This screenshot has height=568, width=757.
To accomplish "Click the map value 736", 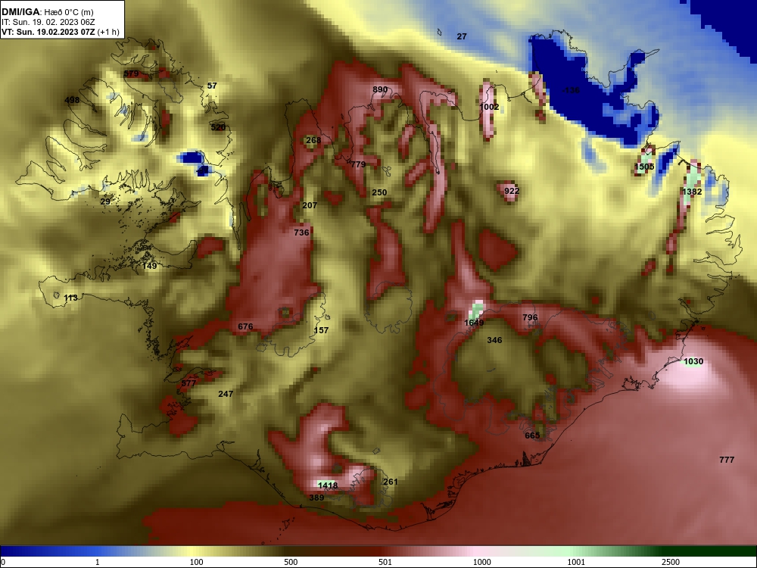I will click(301, 233).
